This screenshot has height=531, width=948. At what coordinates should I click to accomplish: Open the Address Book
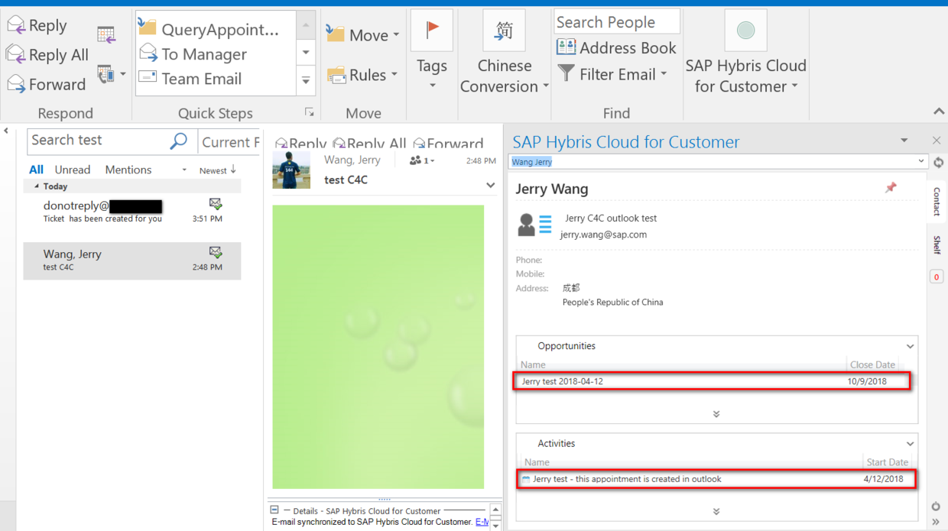tap(616, 47)
